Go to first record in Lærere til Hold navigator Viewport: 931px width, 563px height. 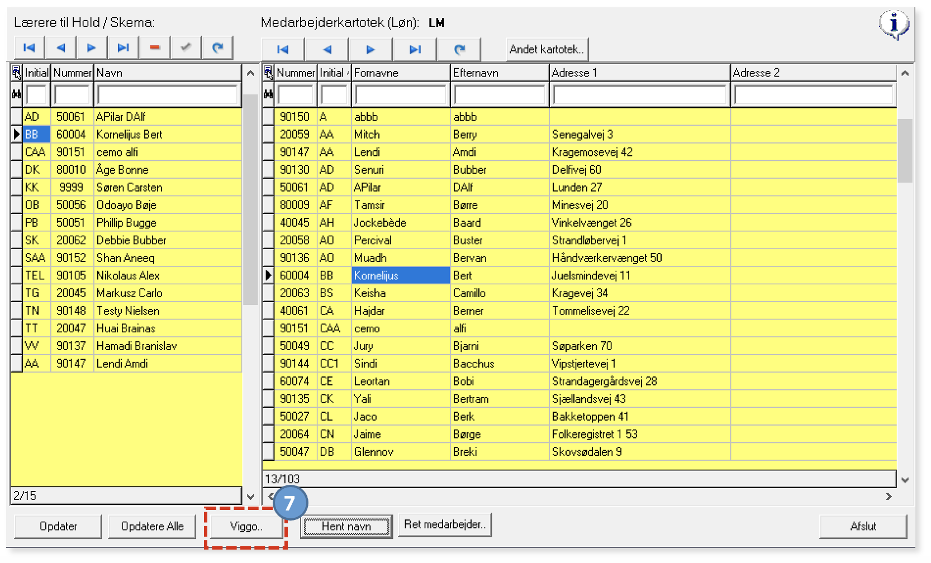29,48
